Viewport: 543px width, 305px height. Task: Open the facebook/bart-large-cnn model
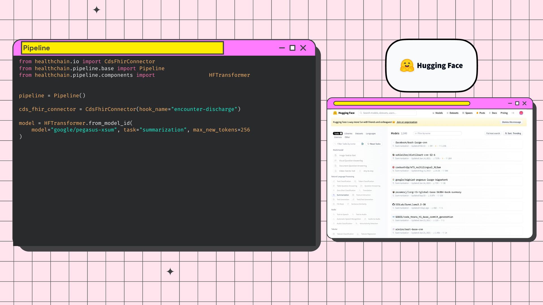click(457, 144)
